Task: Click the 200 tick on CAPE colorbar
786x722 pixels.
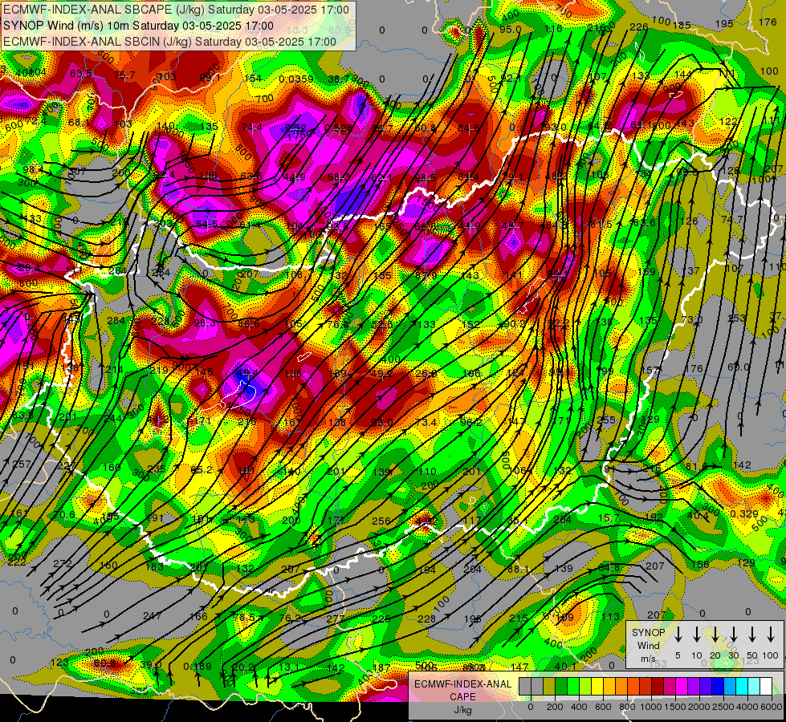Action: pos(556,707)
